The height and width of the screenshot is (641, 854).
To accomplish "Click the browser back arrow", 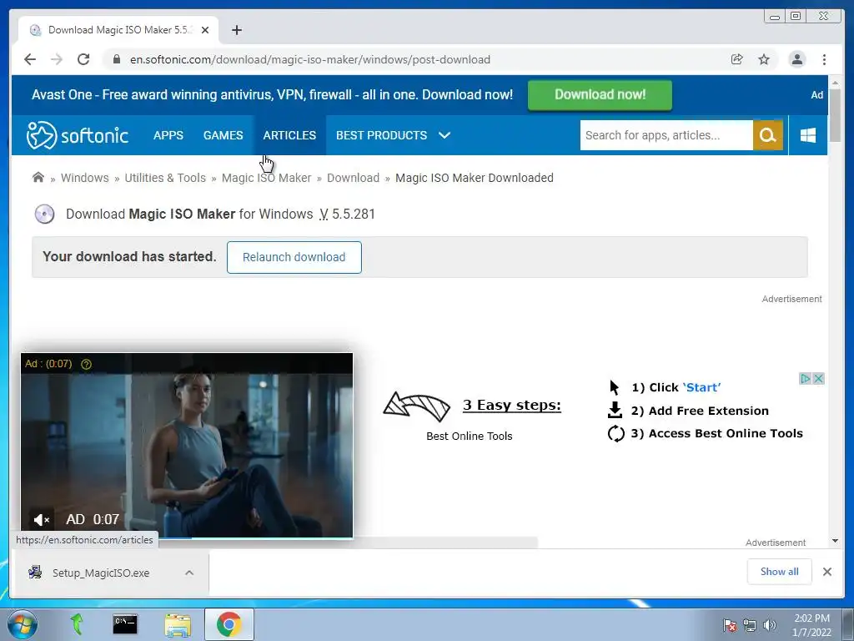I will (x=30, y=59).
